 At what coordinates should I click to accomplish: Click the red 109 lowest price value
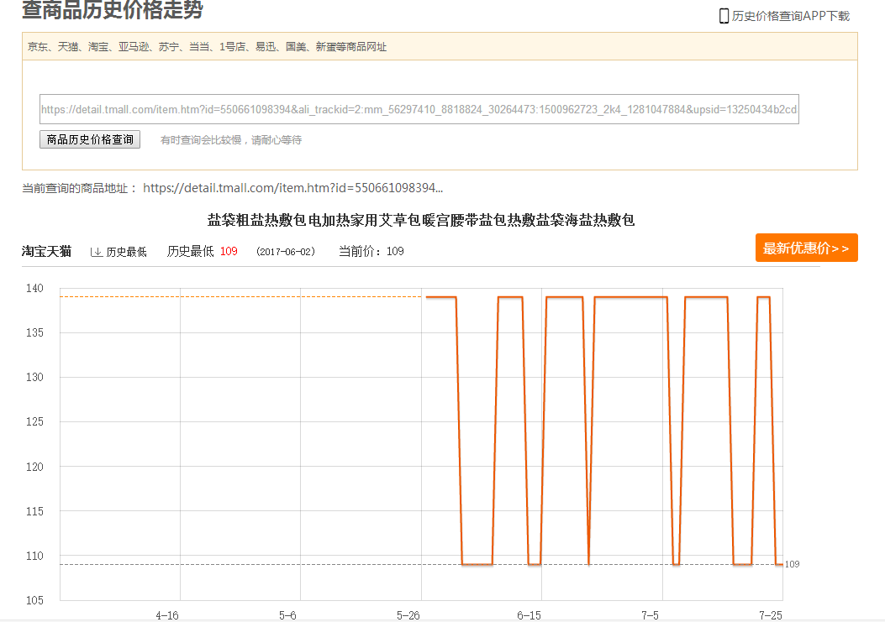click(229, 251)
